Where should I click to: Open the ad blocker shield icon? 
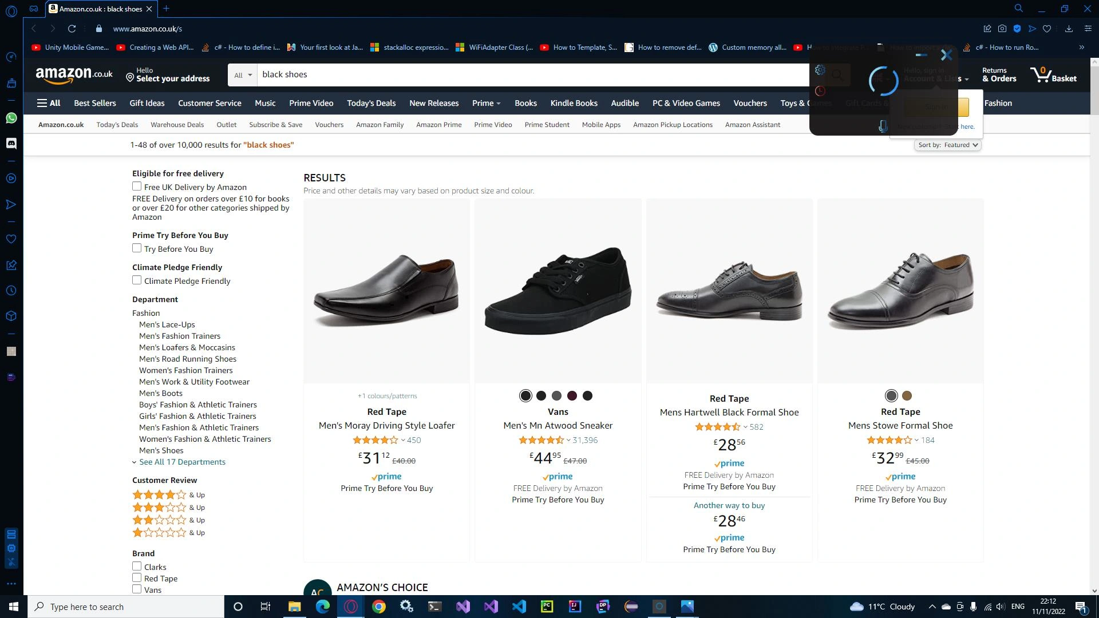(1017, 29)
